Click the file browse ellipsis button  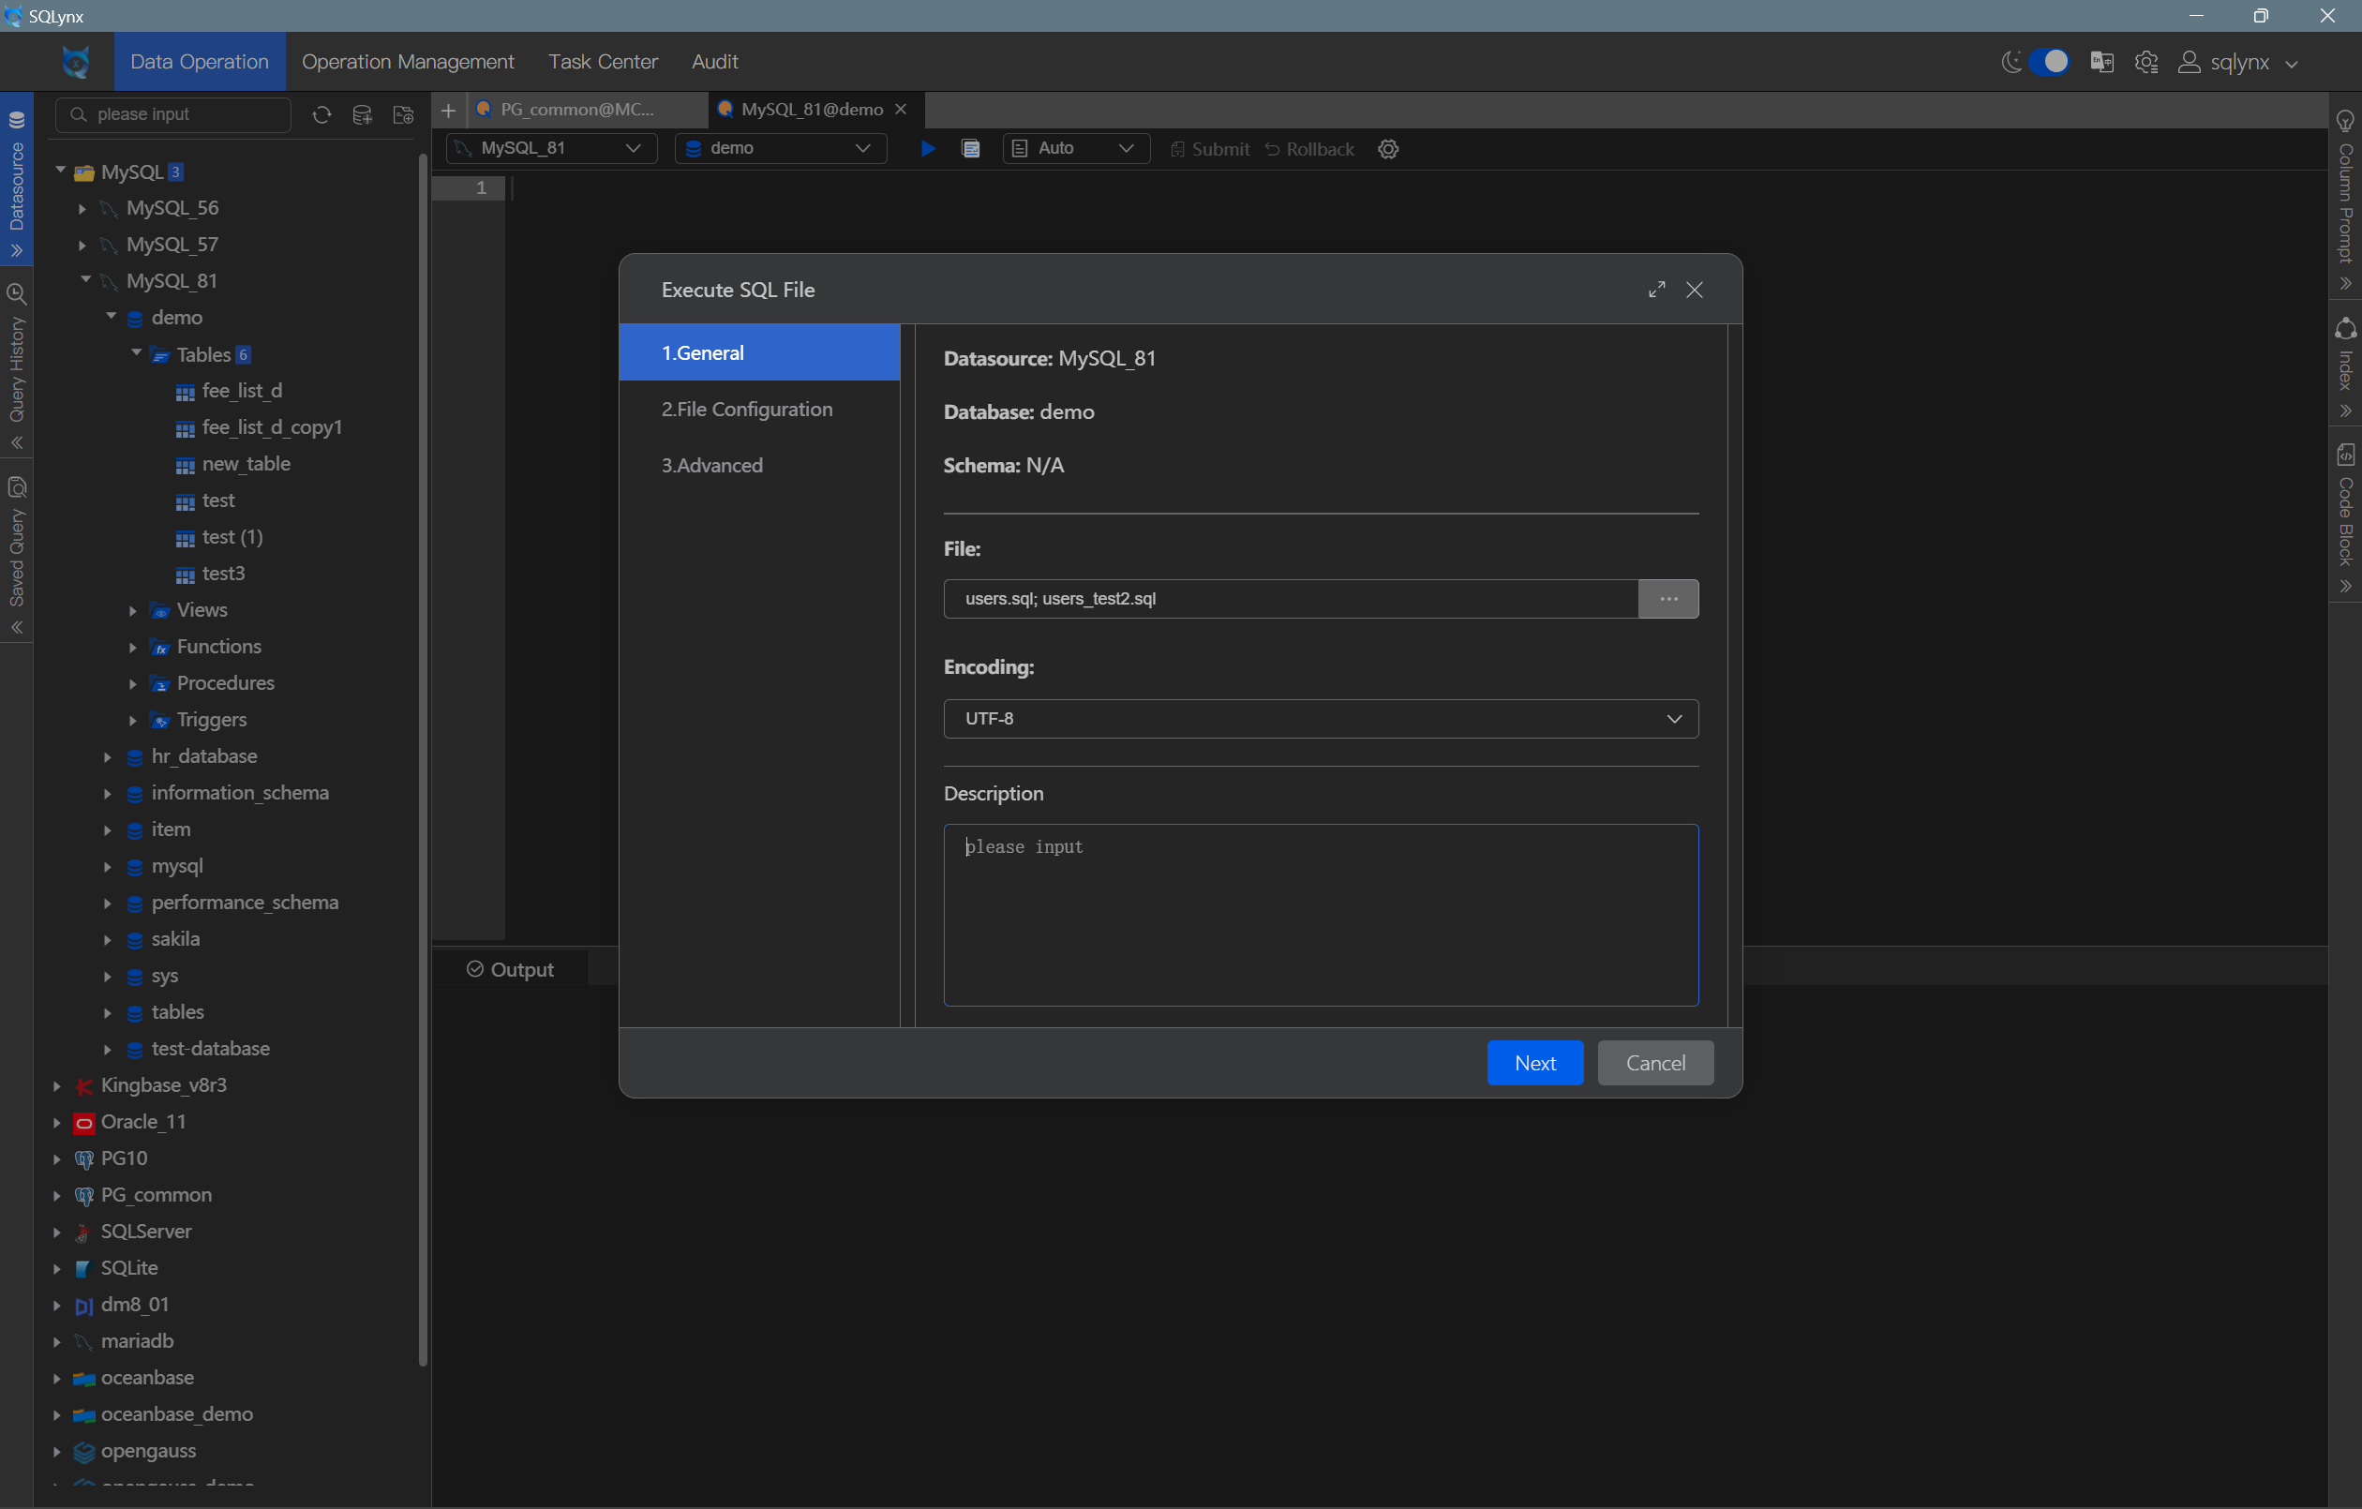(x=1667, y=599)
